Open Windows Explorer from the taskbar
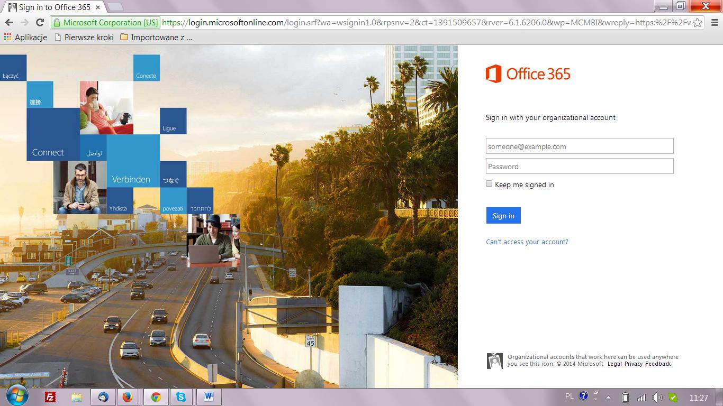Viewport: 723px width, 406px height. click(x=77, y=397)
